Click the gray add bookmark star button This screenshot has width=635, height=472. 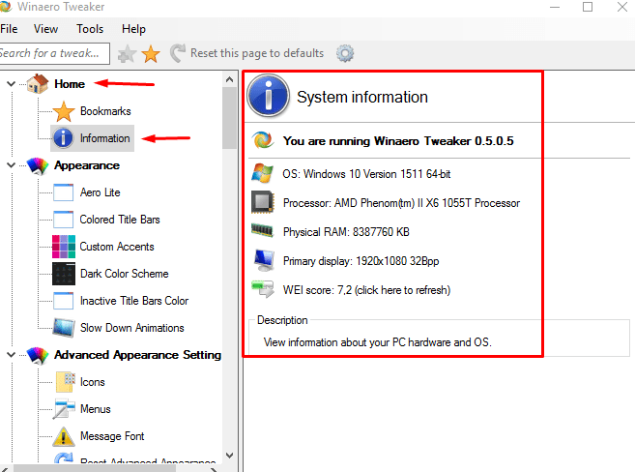(x=127, y=53)
